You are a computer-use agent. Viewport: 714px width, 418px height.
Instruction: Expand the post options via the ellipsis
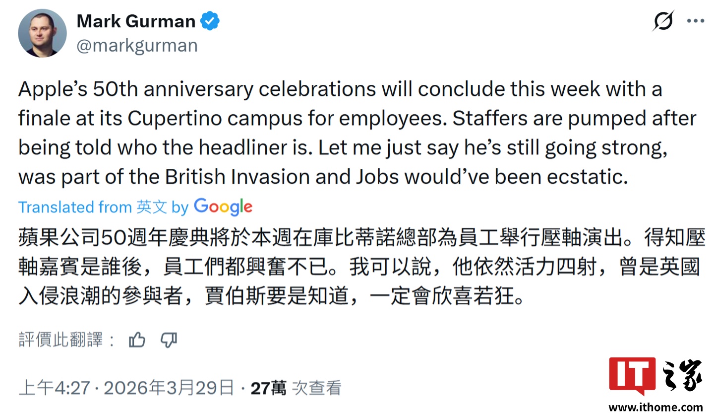[696, 20]
